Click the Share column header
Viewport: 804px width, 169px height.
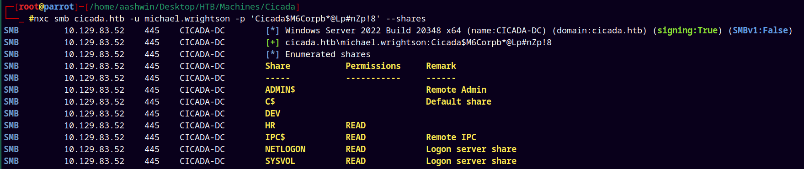[277, 66]
